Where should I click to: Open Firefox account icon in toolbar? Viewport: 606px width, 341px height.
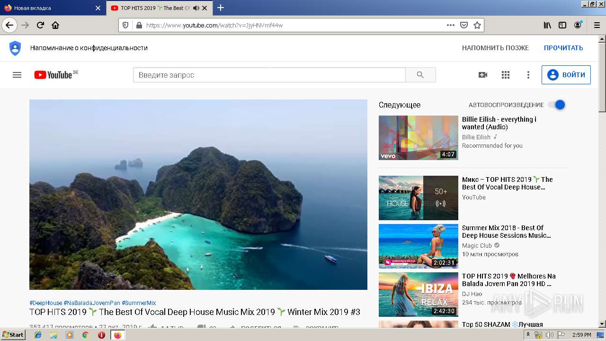click(x=578, y=25)
